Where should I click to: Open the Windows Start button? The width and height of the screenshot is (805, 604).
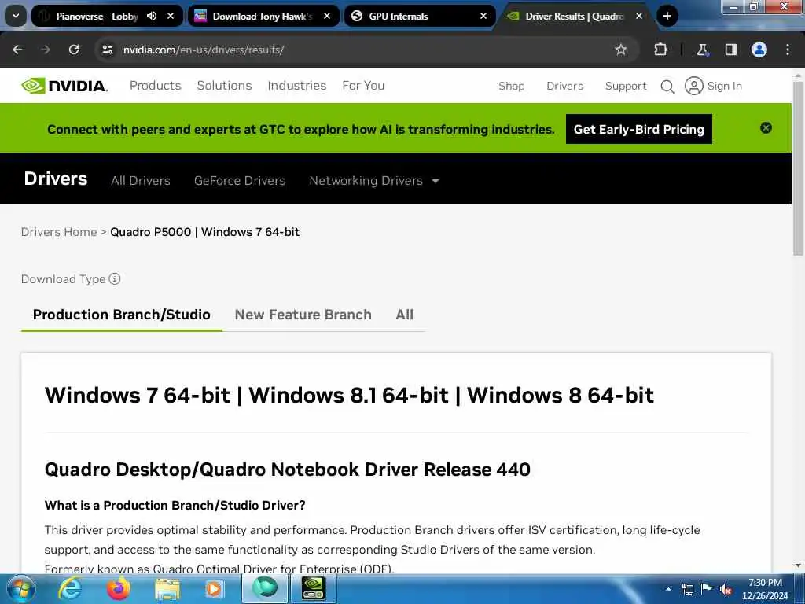[x=20, y=588]
